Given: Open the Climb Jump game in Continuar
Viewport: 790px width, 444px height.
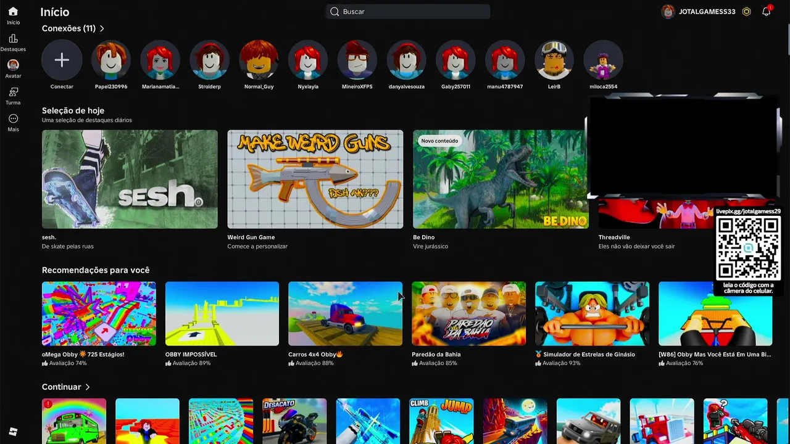Looking at the screenshot, I should click(441, 421).
